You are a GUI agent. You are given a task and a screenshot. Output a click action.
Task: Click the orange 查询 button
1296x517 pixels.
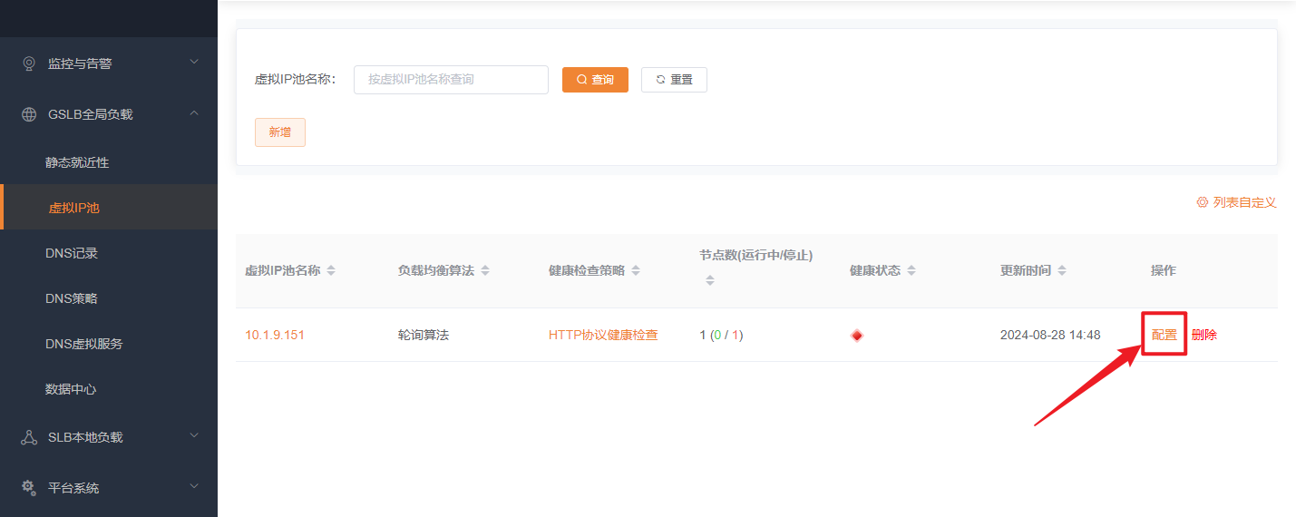pyautogui.click(x=595, y=80)
